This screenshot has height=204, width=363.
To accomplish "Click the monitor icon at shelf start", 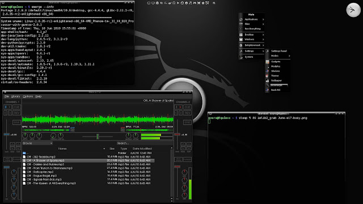I will click(149, 3).
